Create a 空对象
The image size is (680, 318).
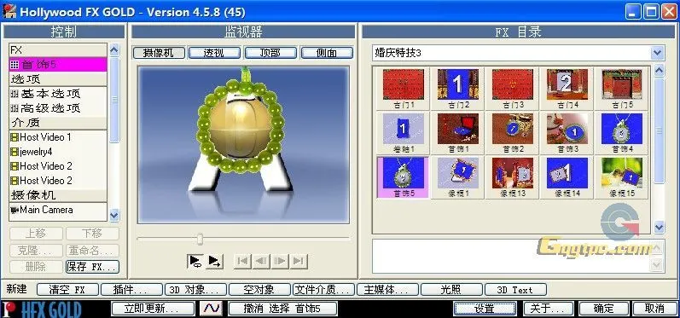[x=259, y=290]
